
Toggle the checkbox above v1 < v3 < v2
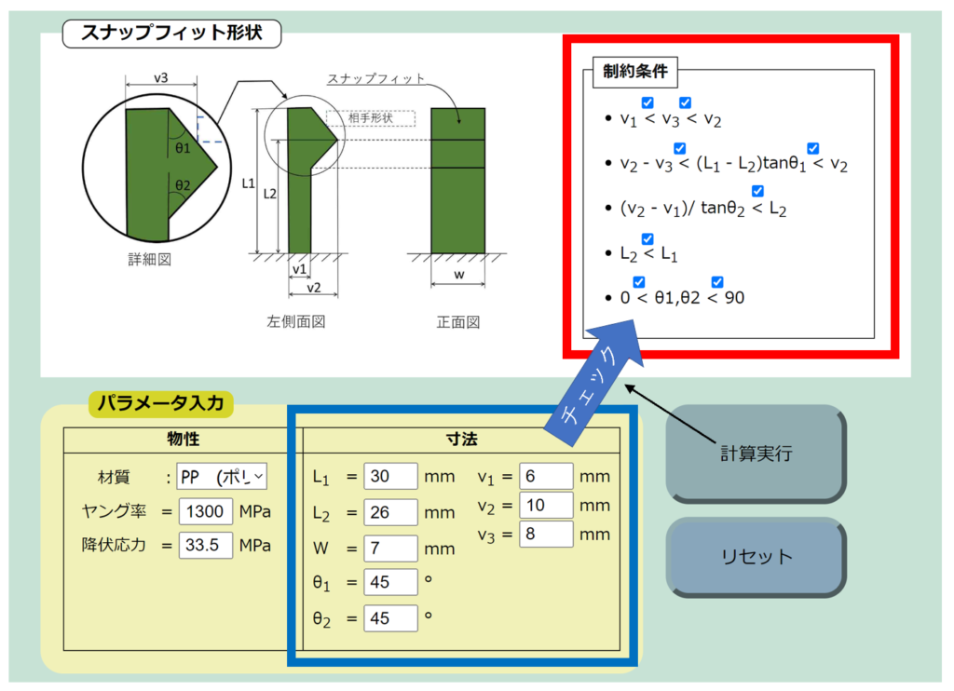pos(647,102)
